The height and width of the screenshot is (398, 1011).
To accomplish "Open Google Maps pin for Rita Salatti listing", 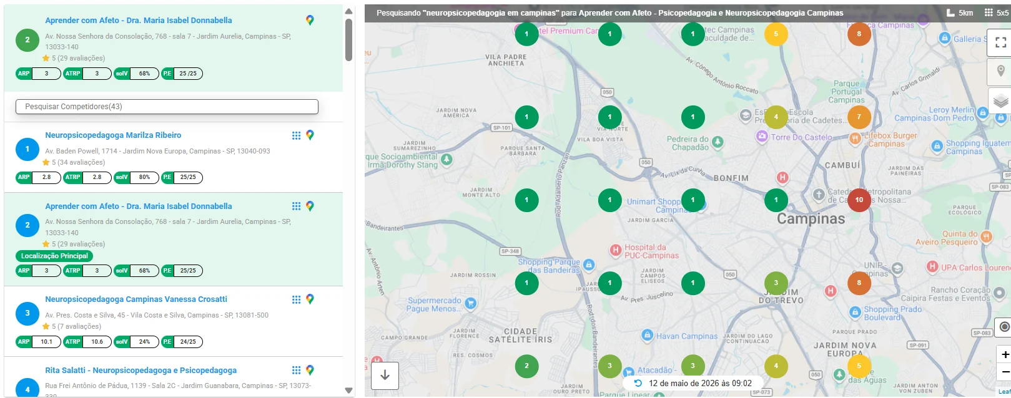I will pyautogui.click(x=310, y=371).
